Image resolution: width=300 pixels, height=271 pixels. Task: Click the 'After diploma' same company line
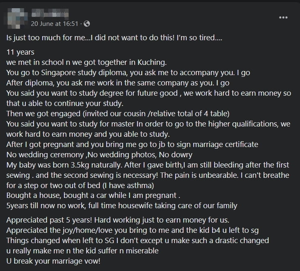pyautogui.click(x=118, y=83)
